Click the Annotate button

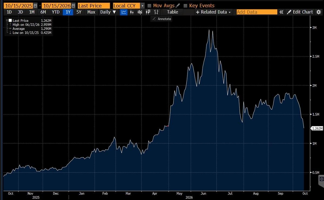[162, 19]
